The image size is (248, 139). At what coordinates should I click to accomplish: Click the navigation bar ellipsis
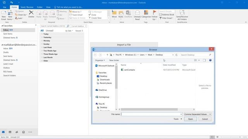(30, 132)
